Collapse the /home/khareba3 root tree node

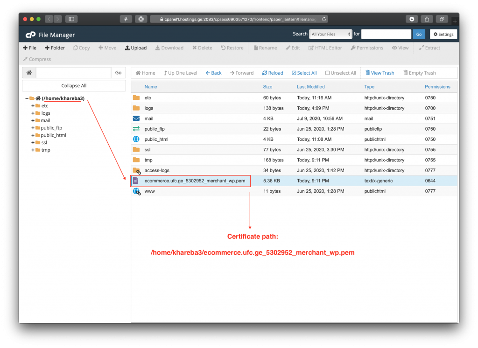27,98
